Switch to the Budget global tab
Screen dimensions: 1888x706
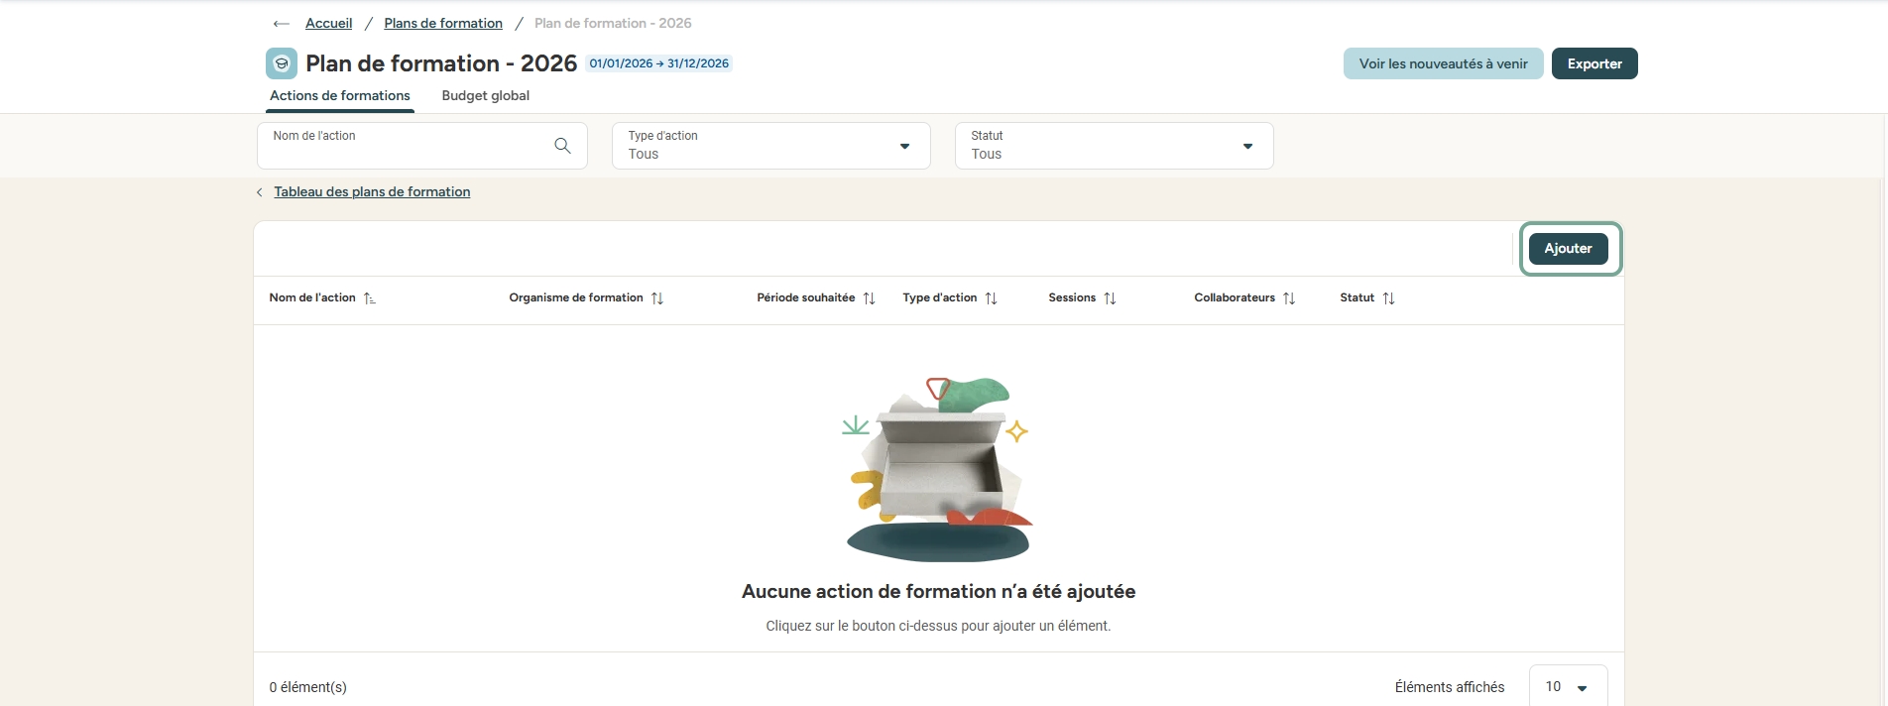pyautogui.click(x=485, y=96)
